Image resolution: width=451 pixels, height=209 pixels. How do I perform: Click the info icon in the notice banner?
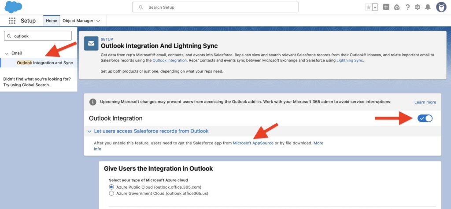pos(92,102)
